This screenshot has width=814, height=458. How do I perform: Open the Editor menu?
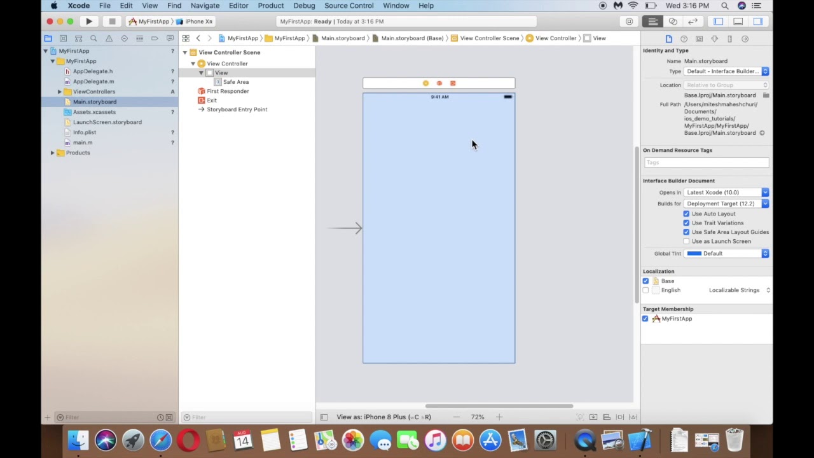pyautogui.click(x=238, y=6)
